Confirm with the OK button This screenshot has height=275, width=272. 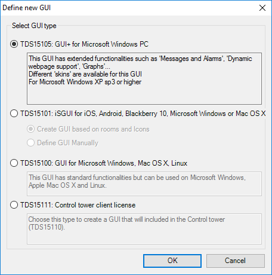click(172, 261)
